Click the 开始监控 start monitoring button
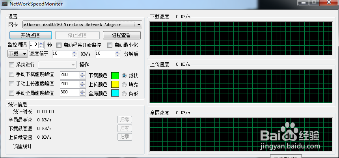 click(30, 35)
